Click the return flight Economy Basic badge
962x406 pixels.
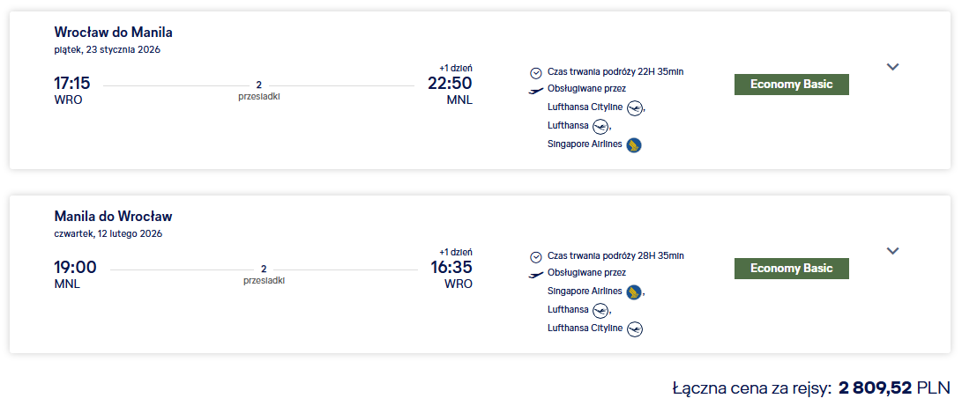click(792, 269)
